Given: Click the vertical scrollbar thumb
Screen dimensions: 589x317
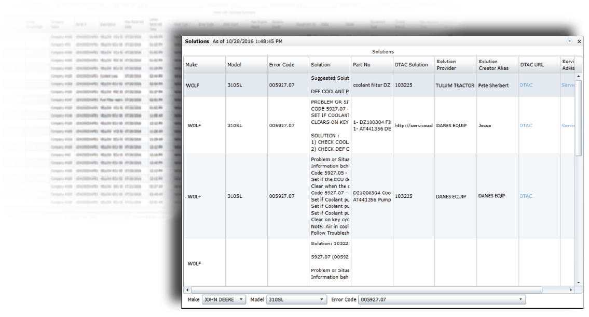Looking at the screenshot, I should point(579,117).
